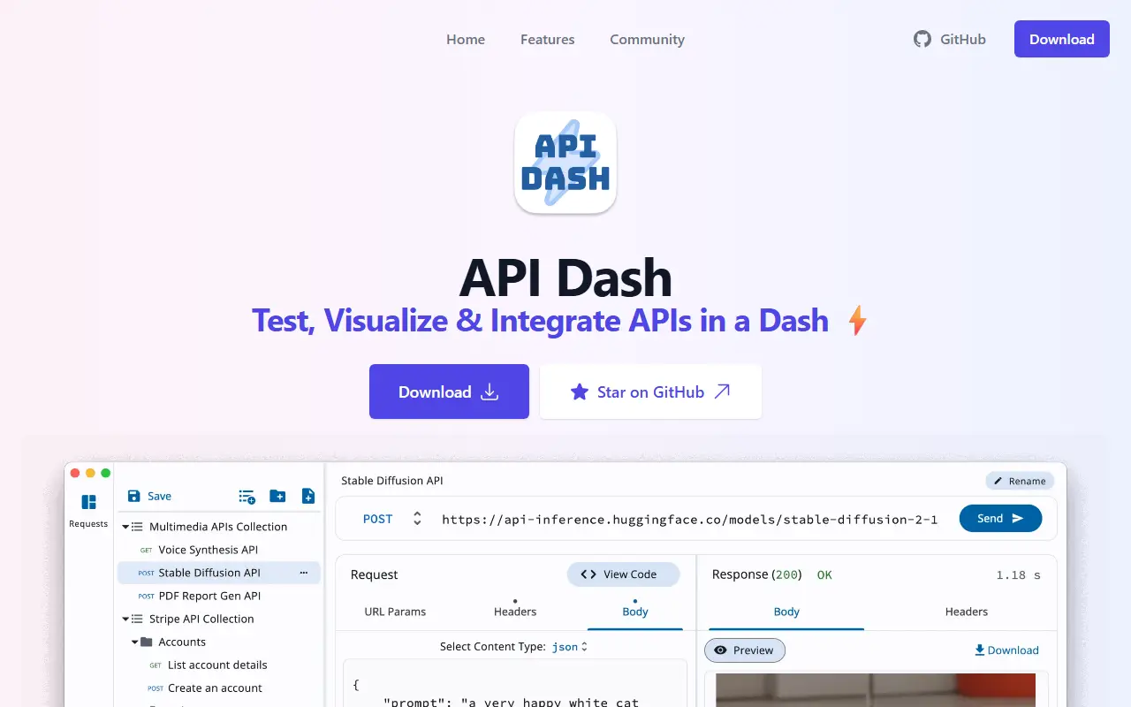Click the API Dash heading text
This screenshot has width=1131, height=707.
[x=565, y=277]
